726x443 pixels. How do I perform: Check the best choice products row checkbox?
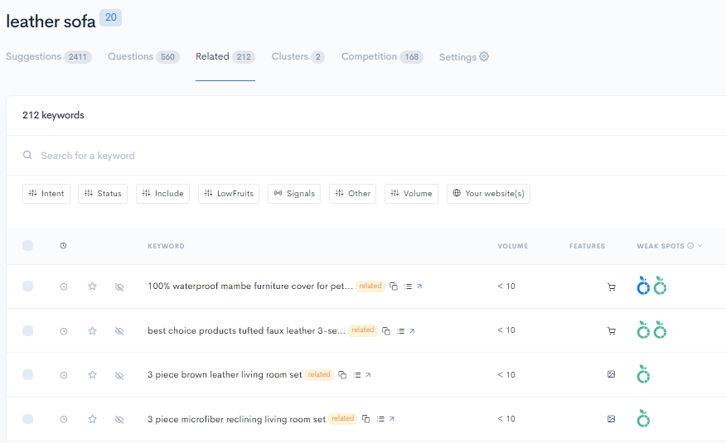(28, 330)
